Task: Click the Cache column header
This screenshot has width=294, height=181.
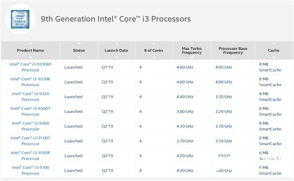Action: 273,51
